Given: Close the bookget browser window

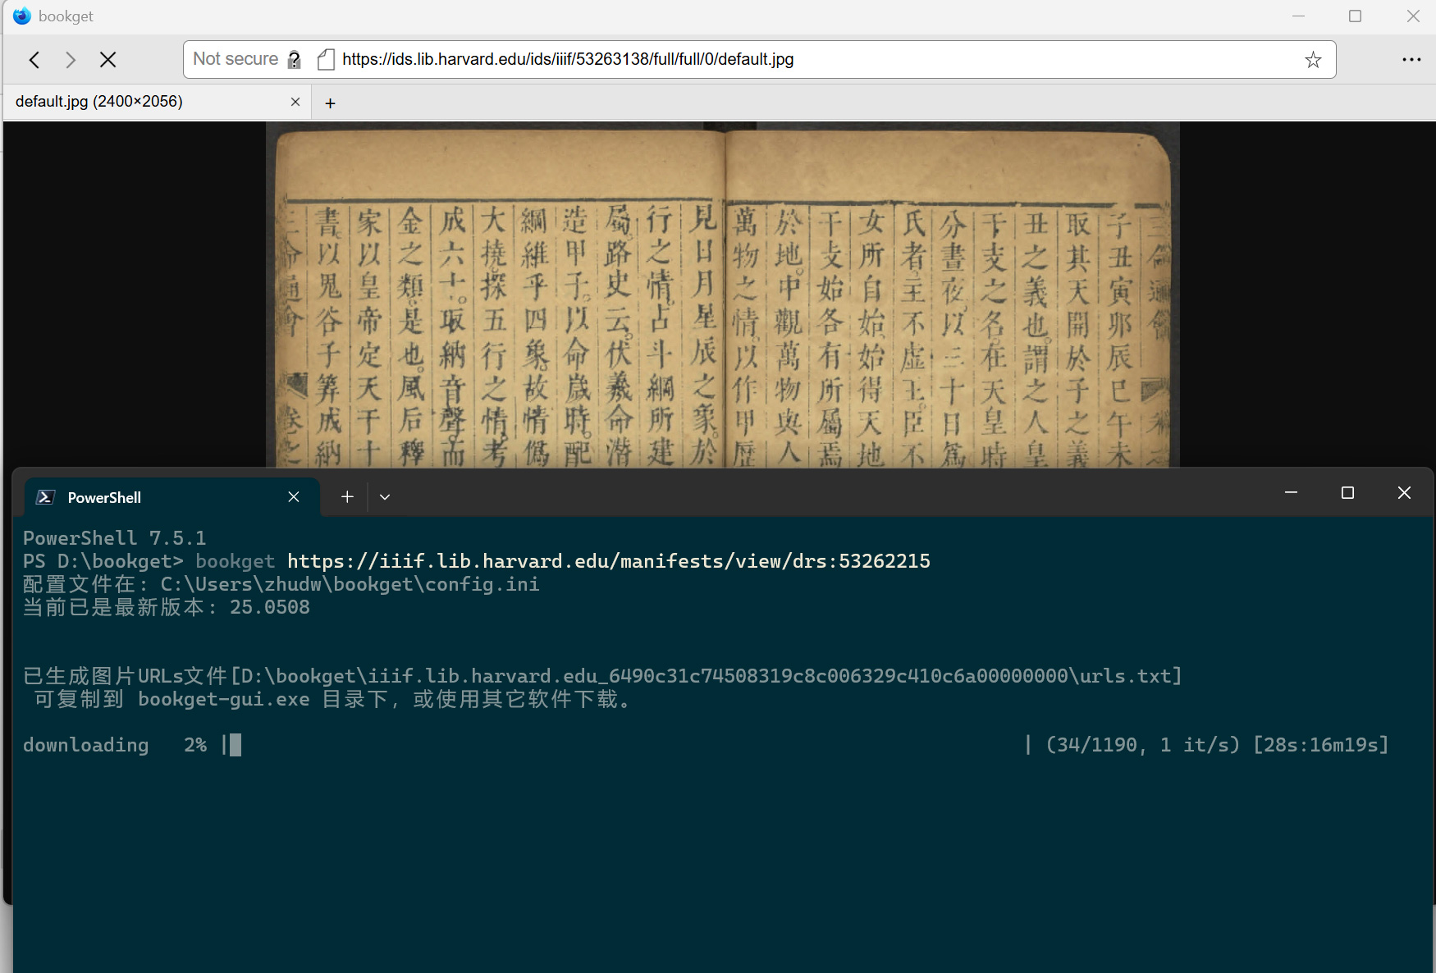Looking at the screenshot, I should (1412, 16).
